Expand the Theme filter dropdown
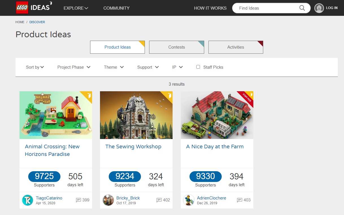This screenshot has width=344, height=215. coord(114,67)
